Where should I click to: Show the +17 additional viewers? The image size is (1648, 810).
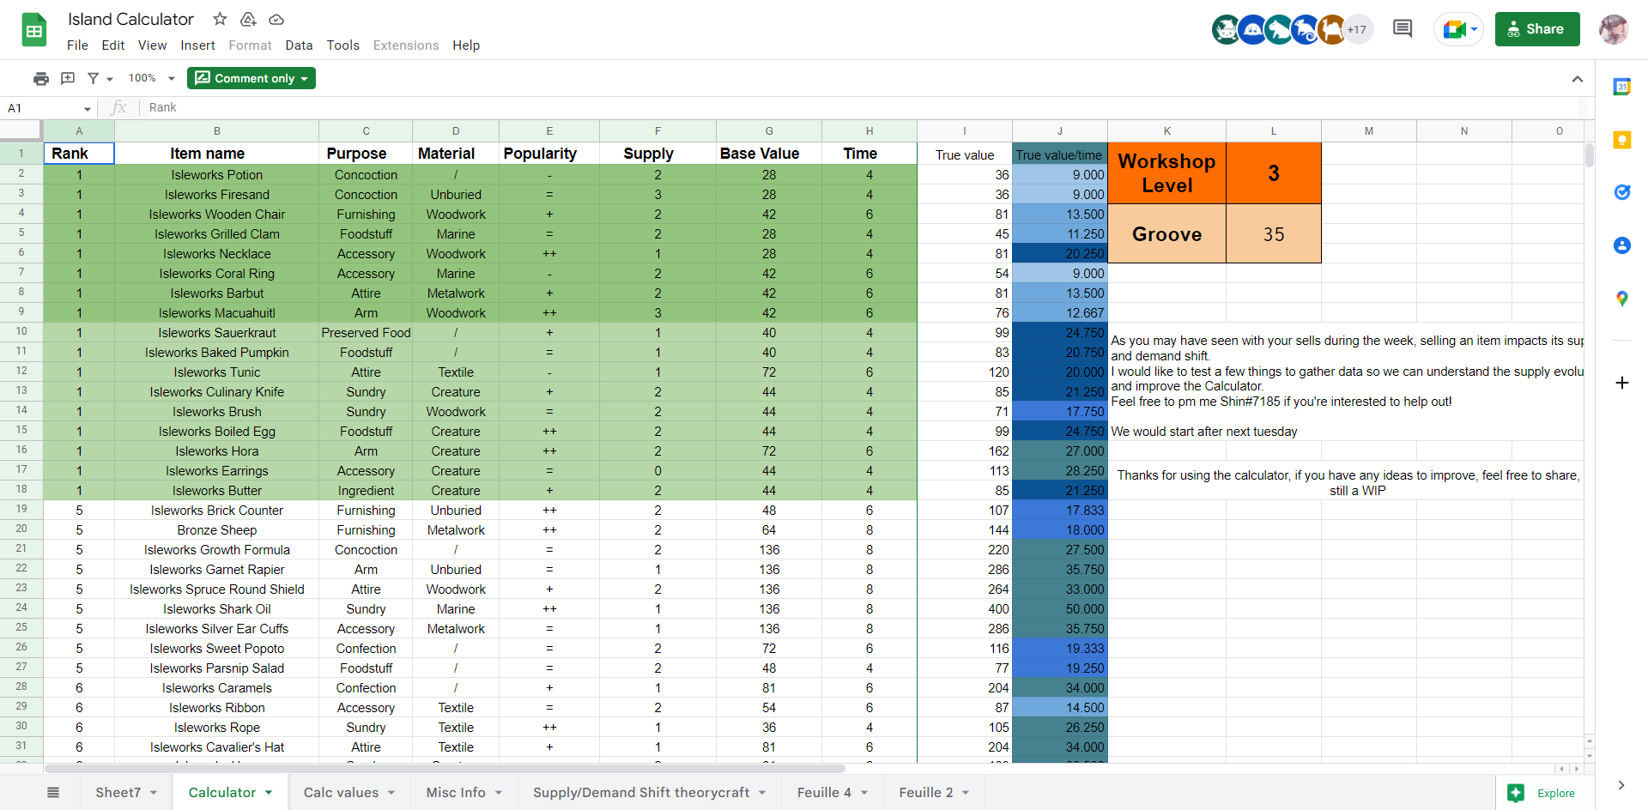(x=1357, y=29)
